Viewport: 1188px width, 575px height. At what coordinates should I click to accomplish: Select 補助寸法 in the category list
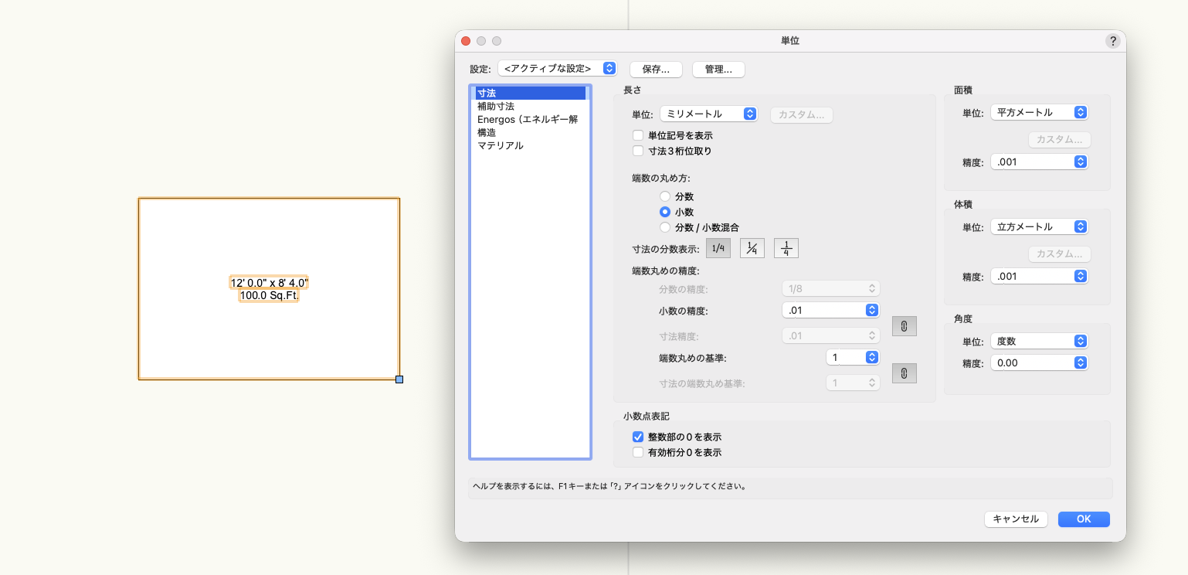(x=496, y=106)
